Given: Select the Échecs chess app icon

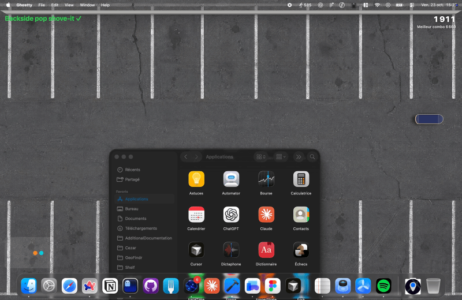Looking at the screenshot, I should click(301, 250).
